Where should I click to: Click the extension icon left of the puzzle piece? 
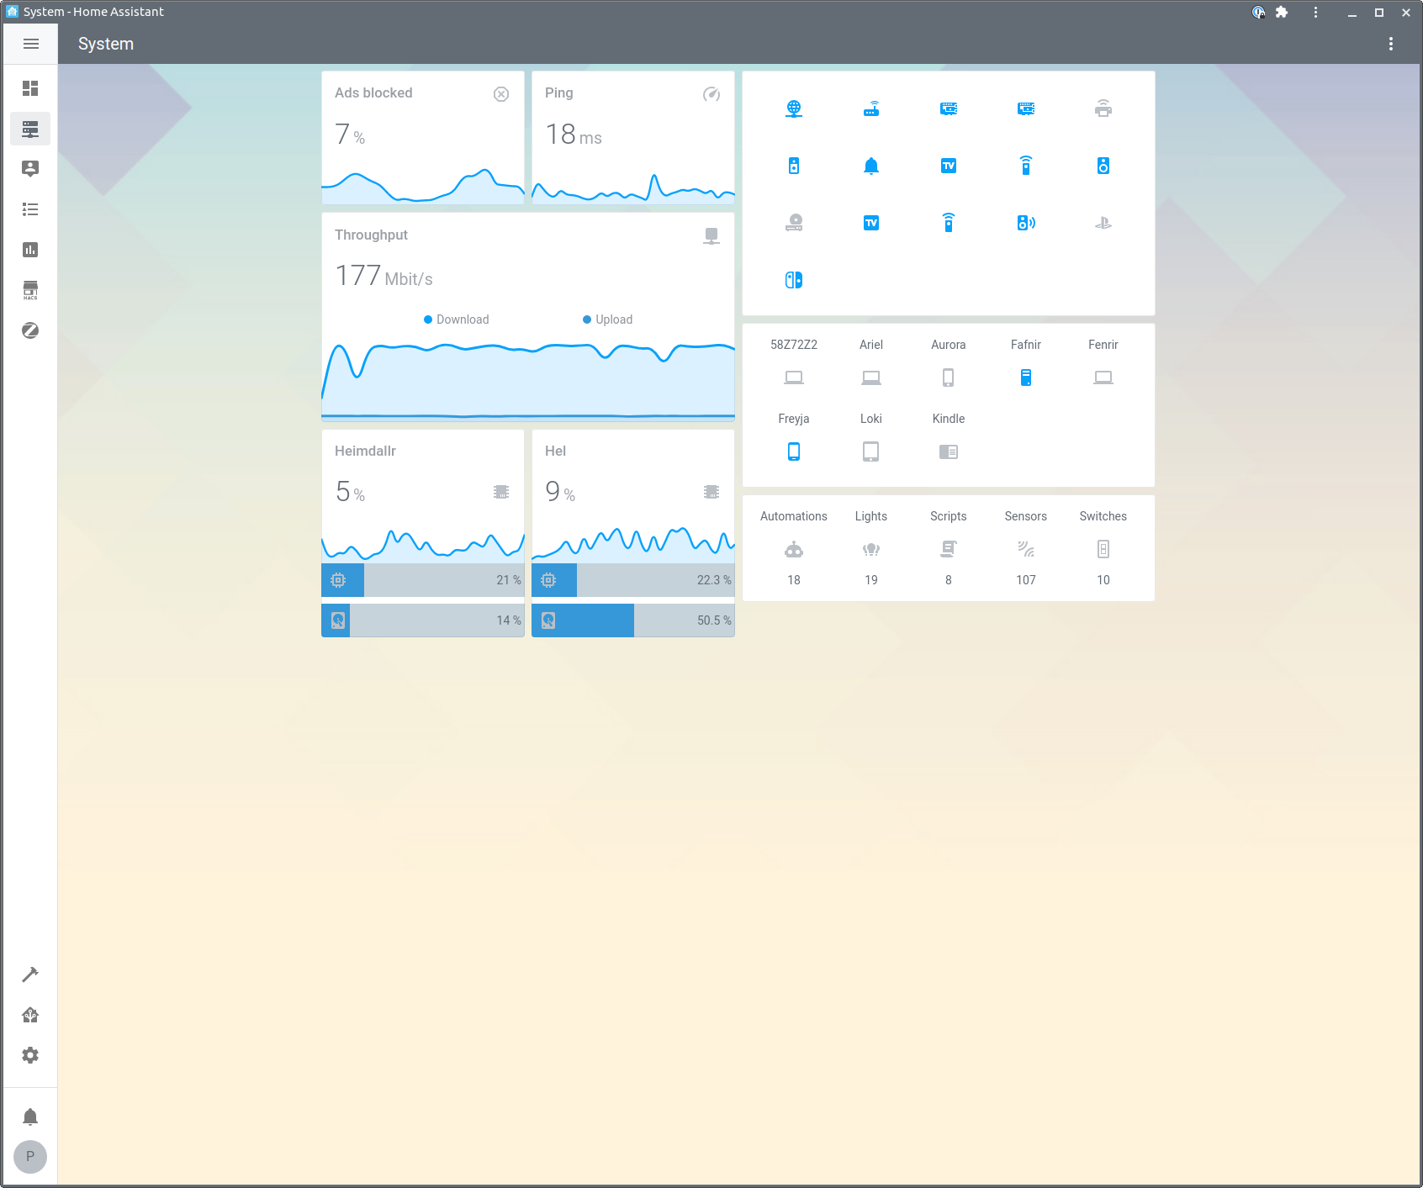pyautogui.click(x=1259, y=12)
